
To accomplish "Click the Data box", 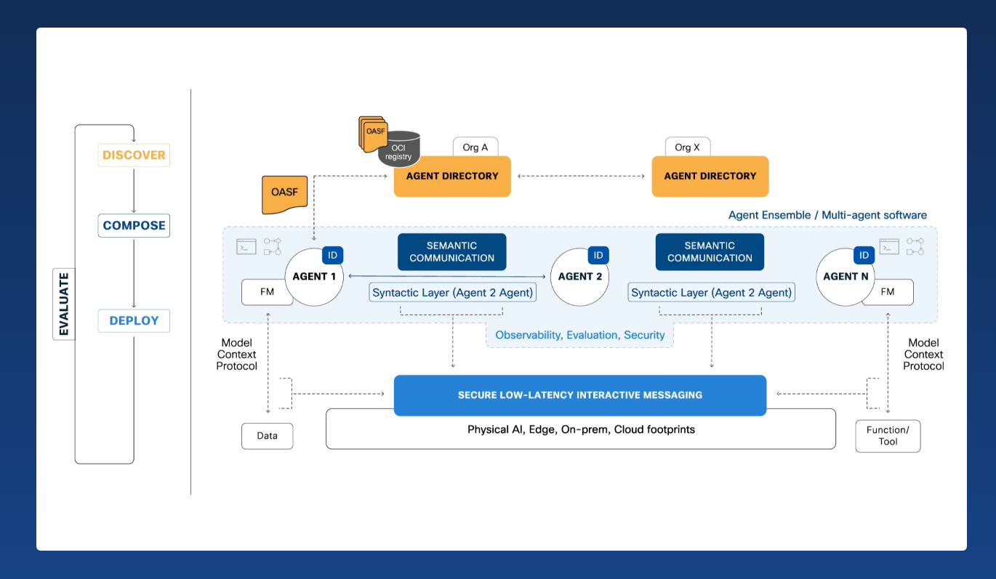I will click(x=267, y=436).
